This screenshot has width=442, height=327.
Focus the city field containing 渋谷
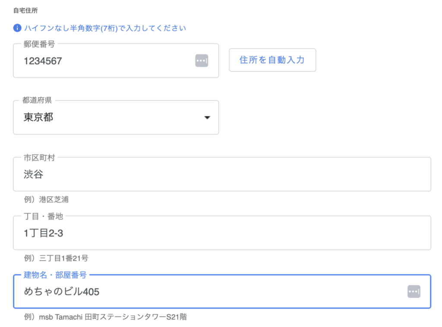coord(222,174)
